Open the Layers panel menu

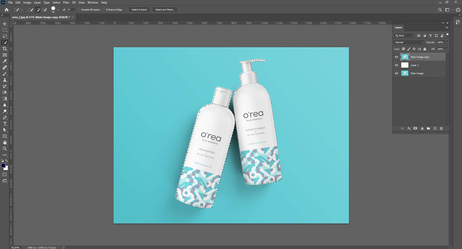[447, 28]
